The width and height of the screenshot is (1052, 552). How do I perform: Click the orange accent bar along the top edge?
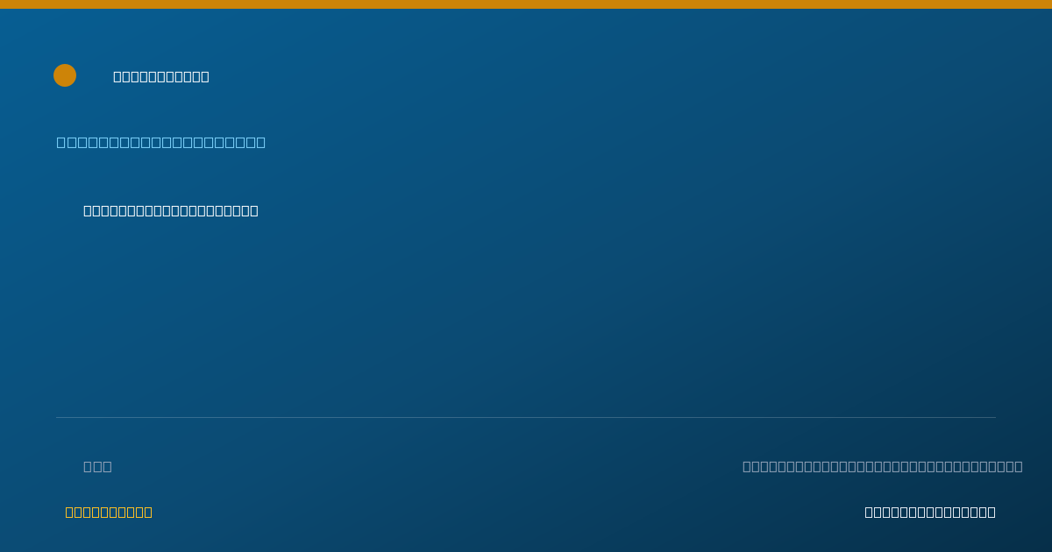click(526, 4)
